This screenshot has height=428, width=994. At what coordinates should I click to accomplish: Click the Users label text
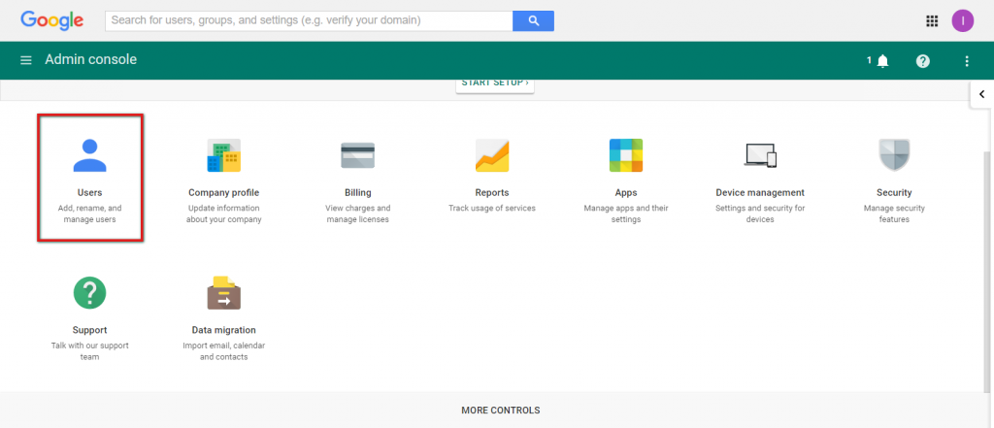point(89,193)
